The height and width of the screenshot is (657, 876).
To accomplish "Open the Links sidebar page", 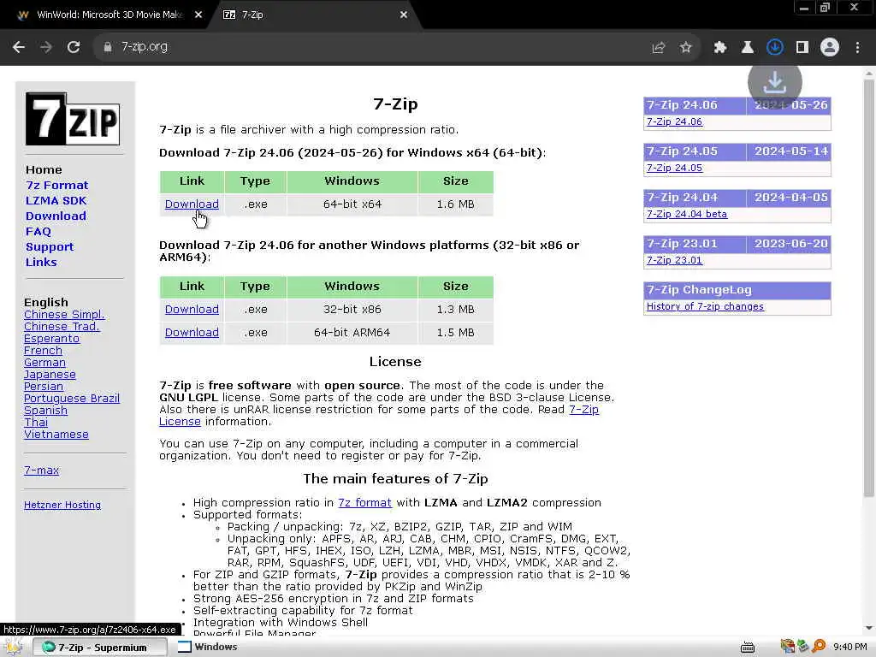I will [x=41, y=262].
